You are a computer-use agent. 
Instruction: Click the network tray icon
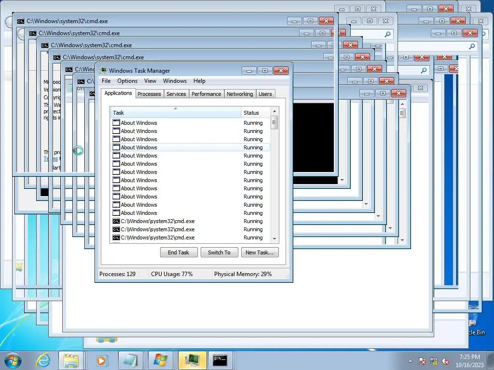click(434, 361)
